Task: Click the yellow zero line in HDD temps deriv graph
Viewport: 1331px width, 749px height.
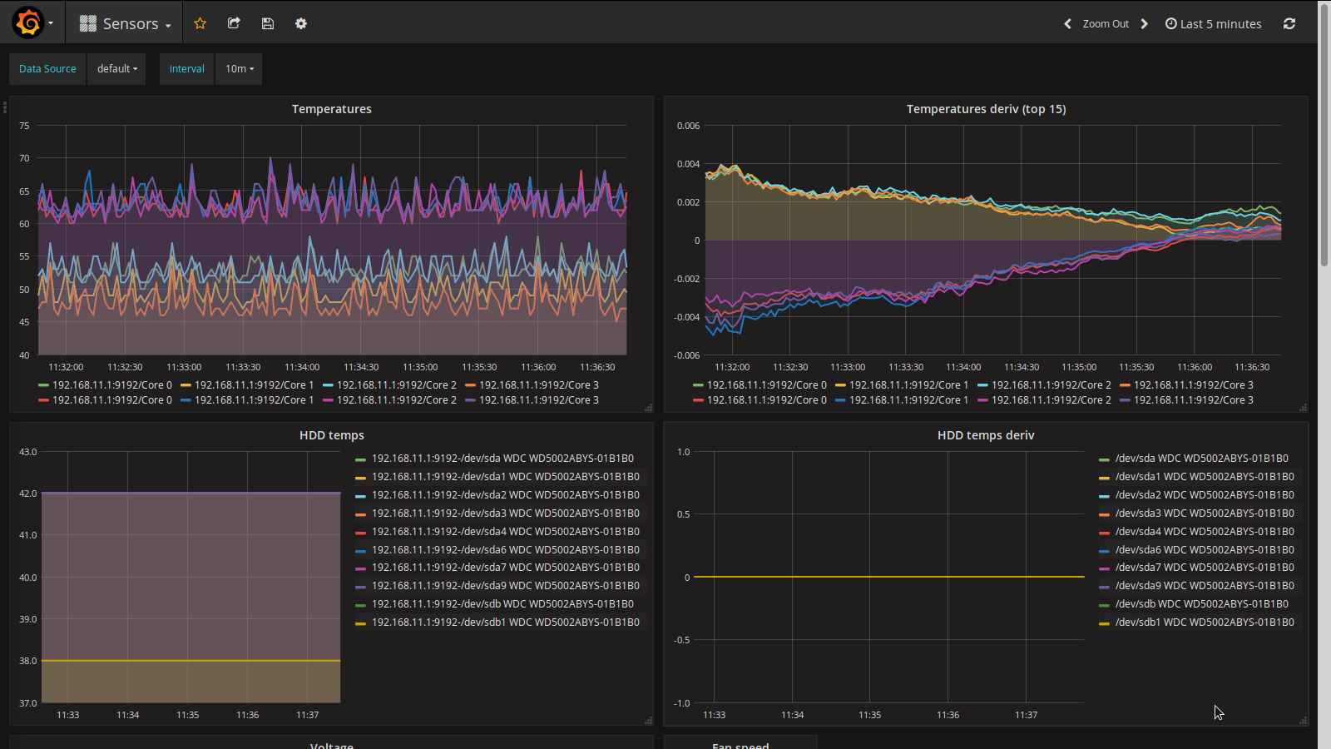Action: pos(889,577)
